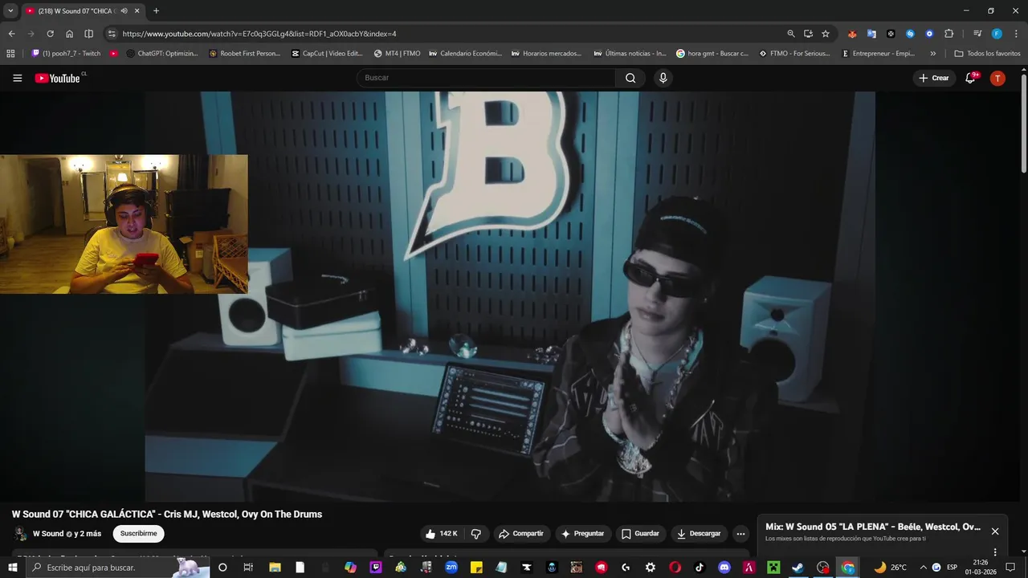Open the Chrome profile avatar
The height and width of the screenshot is (578, 1028).
coord(997,34)
